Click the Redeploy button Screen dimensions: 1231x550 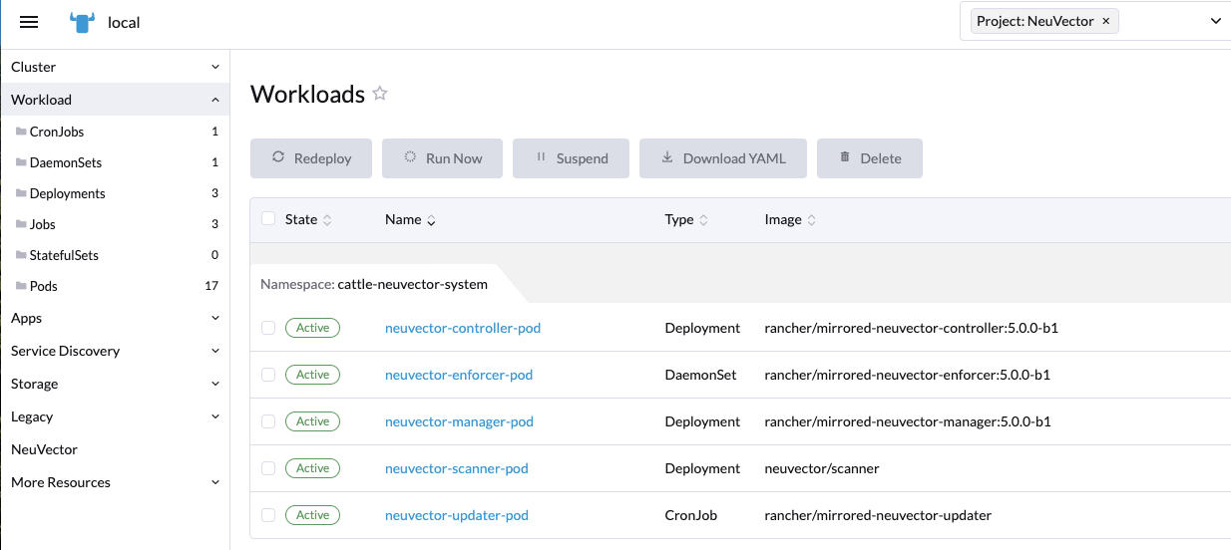point(310,158)
